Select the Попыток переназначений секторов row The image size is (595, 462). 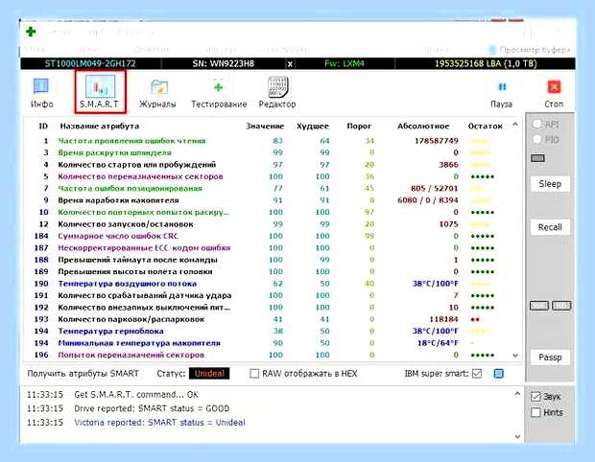point(269,355)
